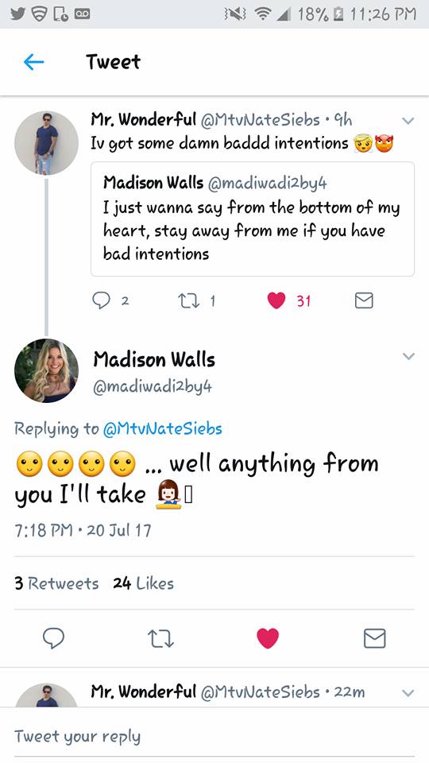
Task: Retweet Madison Walls' reply tweet
Action: (160, 638)
